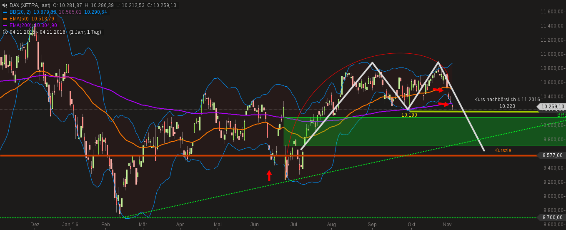Click the Jun label on time axis
Viewport: 566px width, 230px height.
(x=255, y=225)
